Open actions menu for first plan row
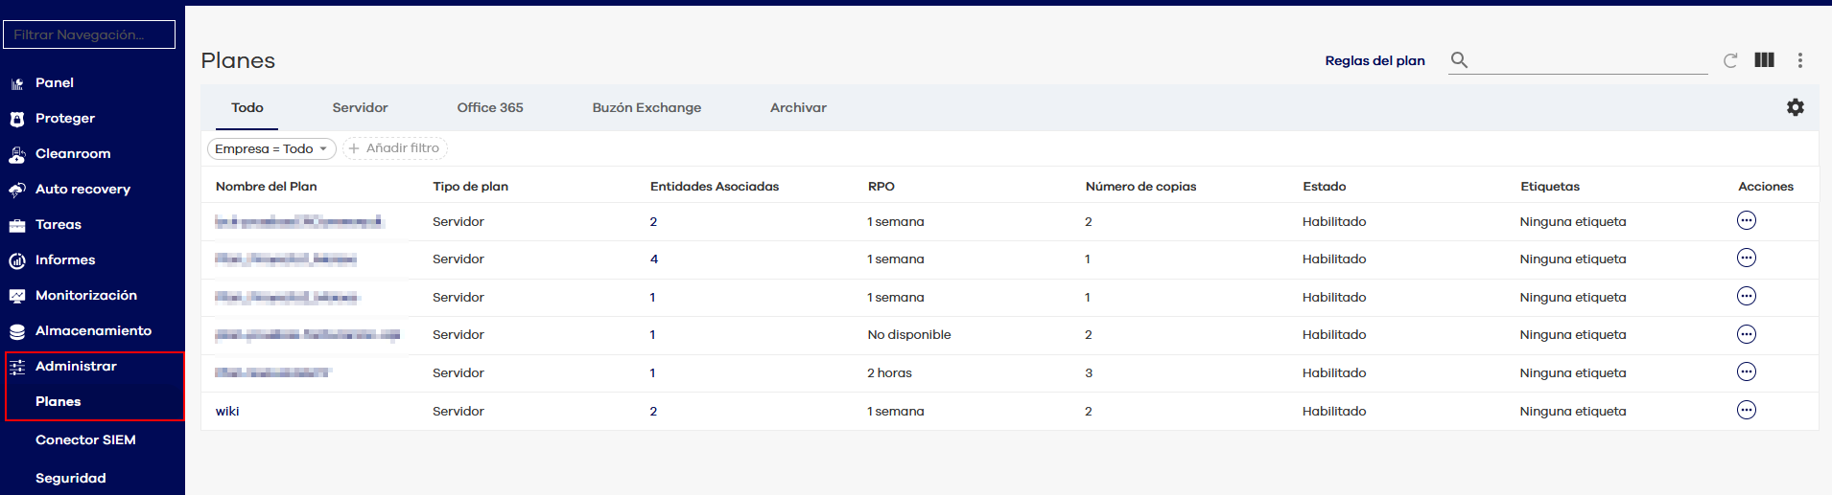 point(1747,220)
